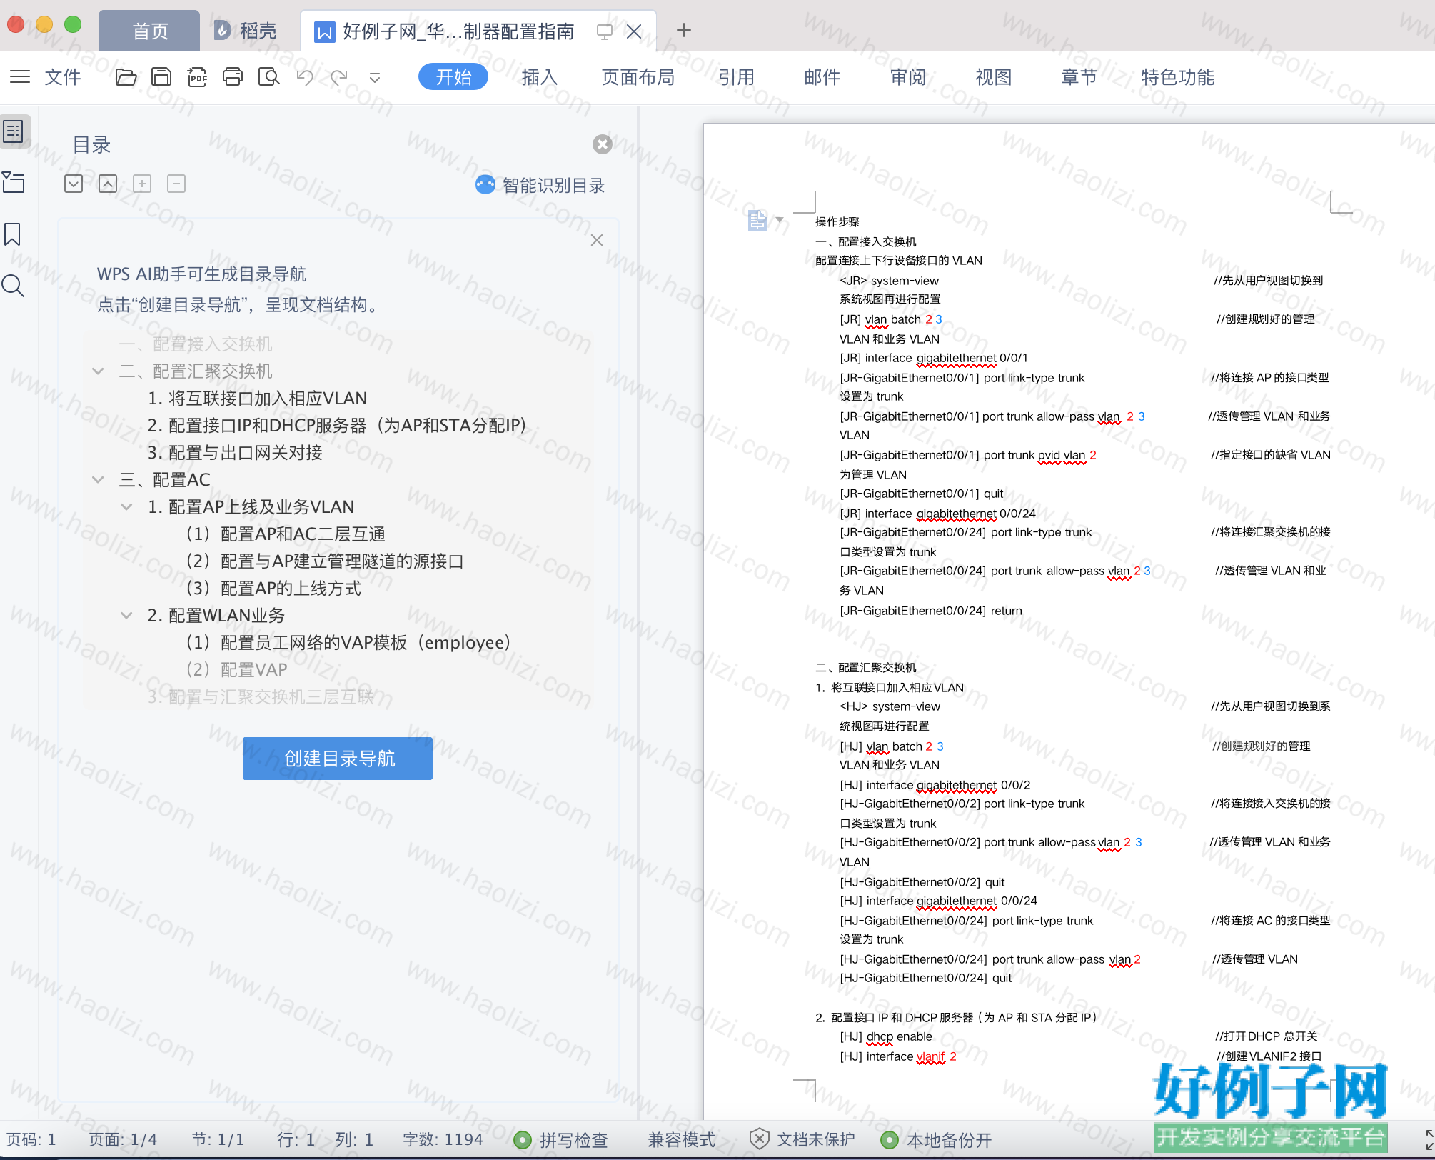Image resolution: width=1435 pixels, height=1160 pixels.
Task: Toggle the outline/目录 sidebar icon
Action: [14, 131]
